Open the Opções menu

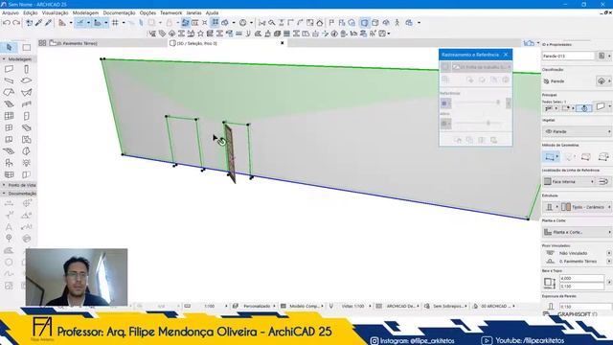[148, 12]
